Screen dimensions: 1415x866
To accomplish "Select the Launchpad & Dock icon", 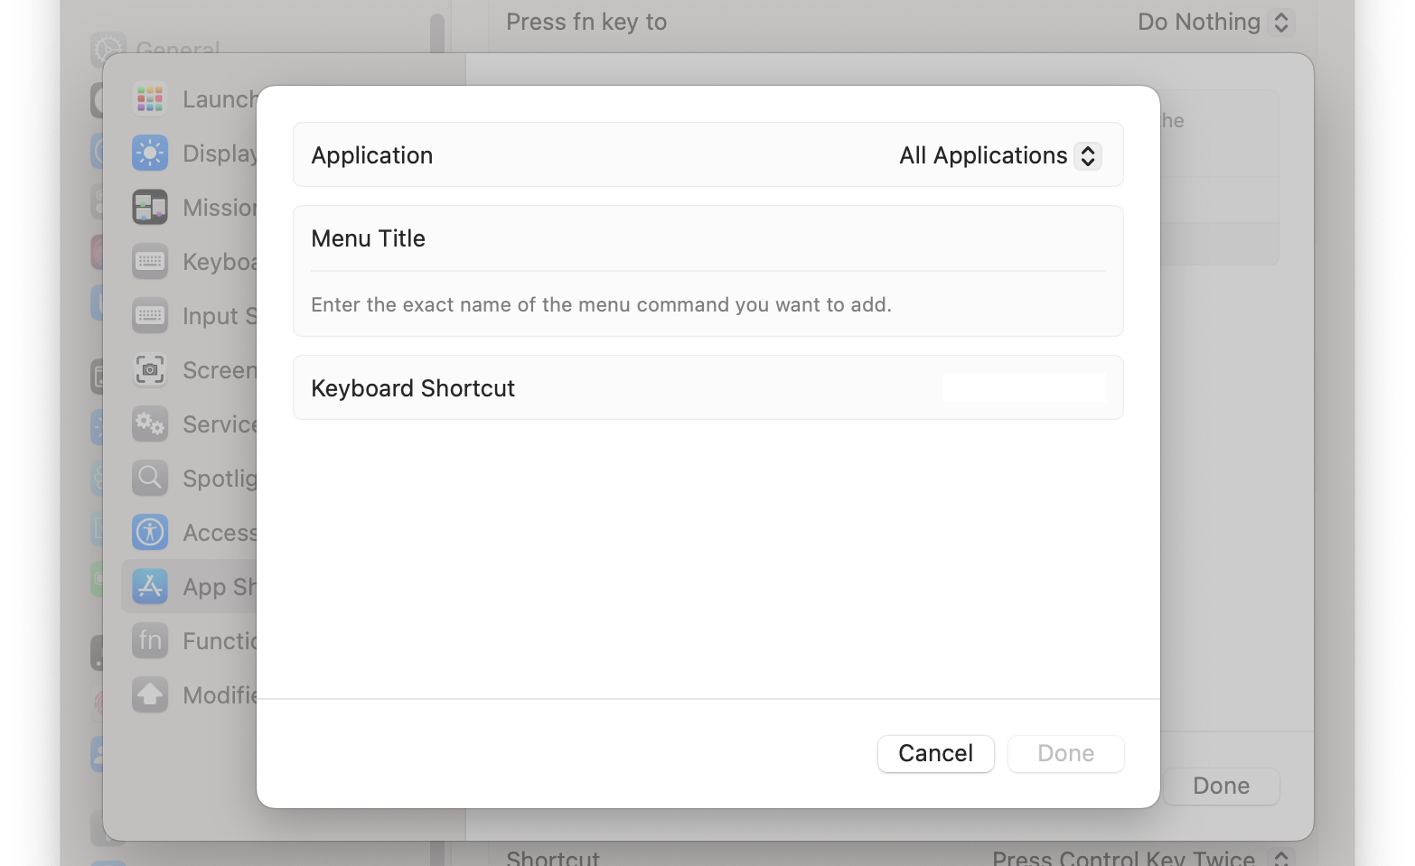I will point(150,99).
